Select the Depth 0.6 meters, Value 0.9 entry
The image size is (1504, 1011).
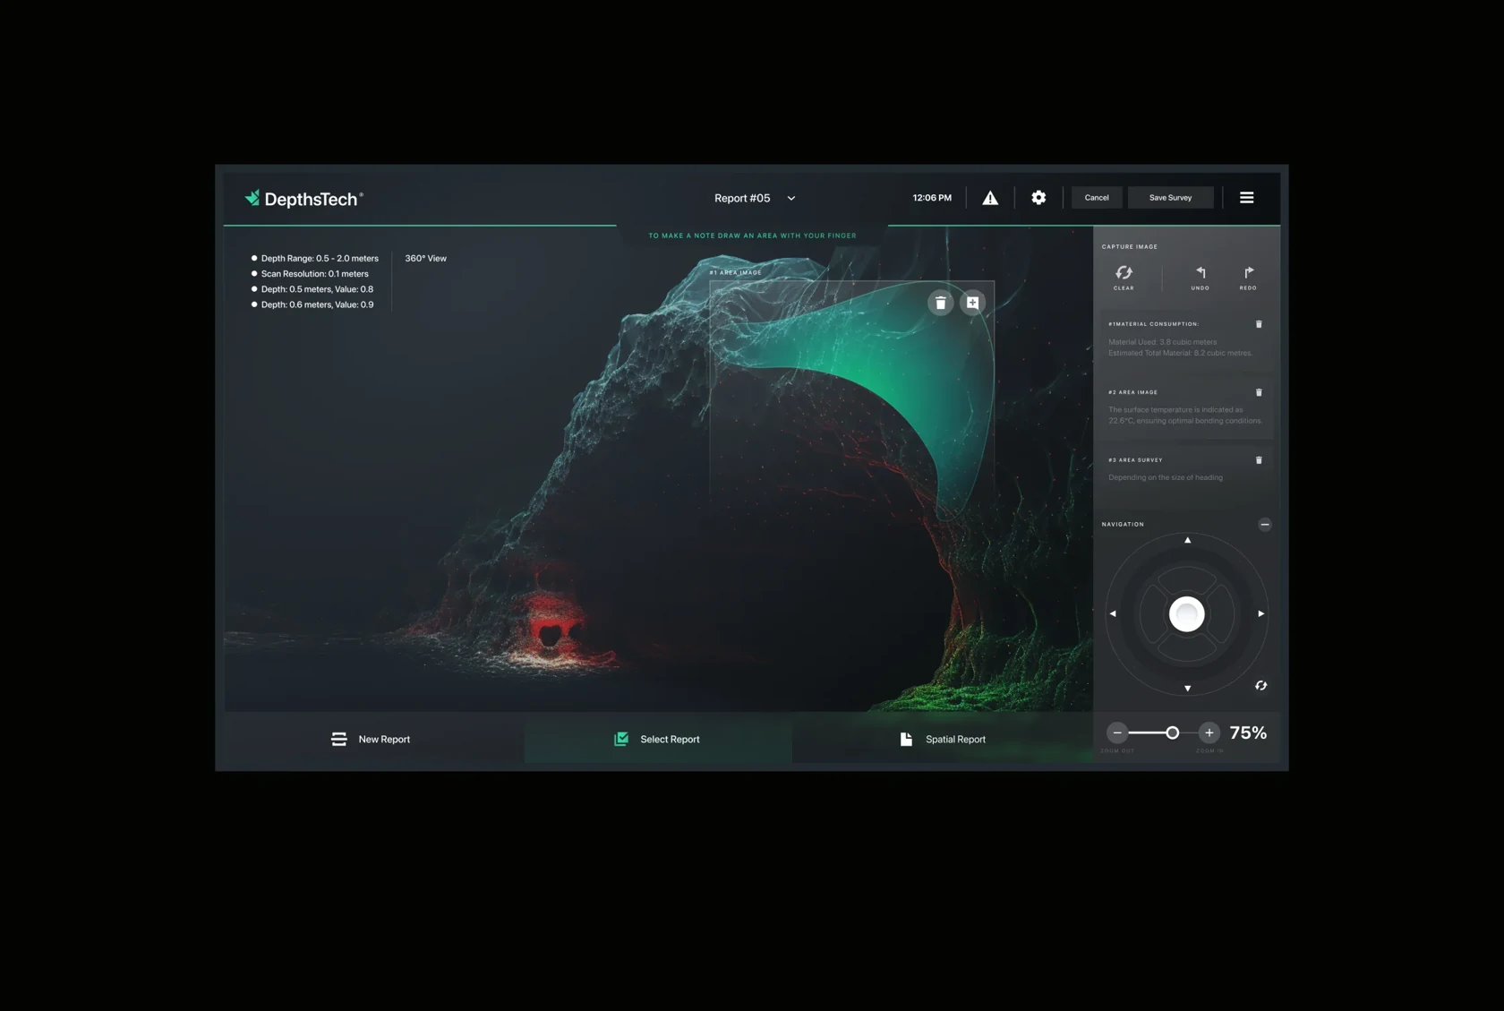click(x=312, y=304)
